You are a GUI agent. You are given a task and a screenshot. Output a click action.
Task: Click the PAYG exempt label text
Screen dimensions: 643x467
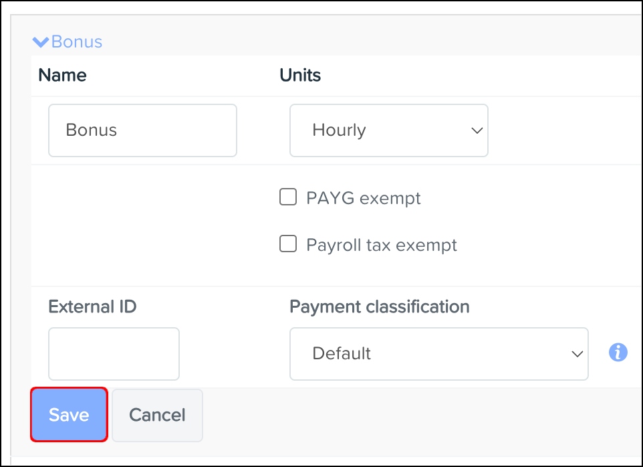[364, 198]
